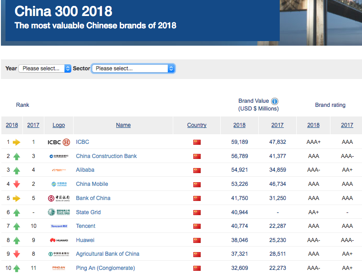Click the China Construction Bank logo
Viewport: 362px width, 274px height.
(59, 156)
